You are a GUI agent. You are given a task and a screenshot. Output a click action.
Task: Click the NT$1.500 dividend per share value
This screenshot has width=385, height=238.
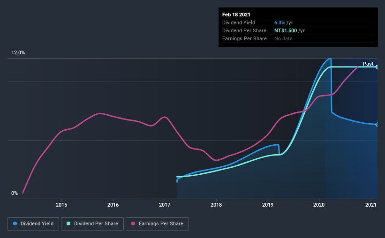coord(286,30)
